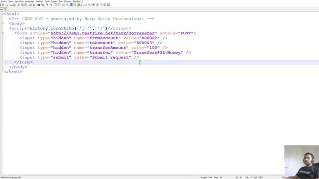319x179 pixels.
Task: Click the Zoom Out toolbar icon
Action: coord(51,4)
